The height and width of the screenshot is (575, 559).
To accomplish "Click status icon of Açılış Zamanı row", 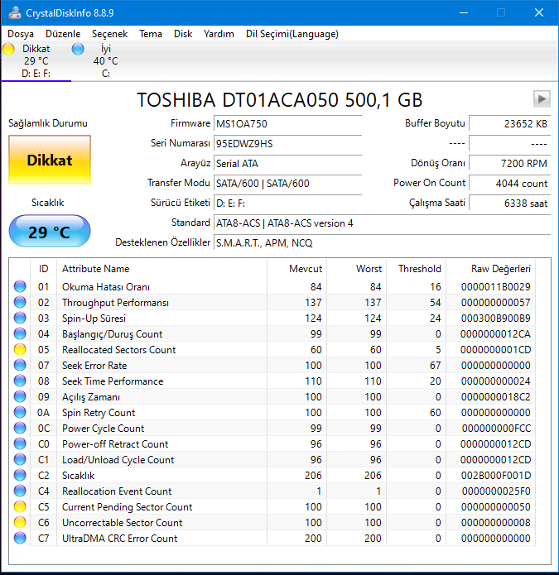I will click(20, 397).
